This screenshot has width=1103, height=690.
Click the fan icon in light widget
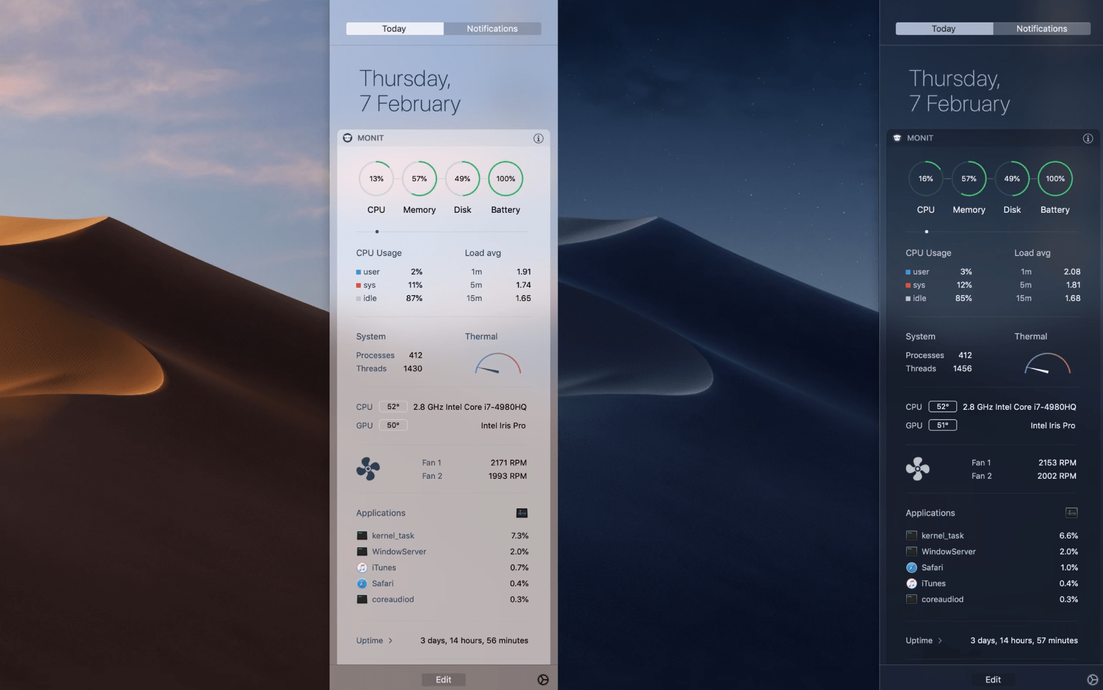tap(368, 469)
